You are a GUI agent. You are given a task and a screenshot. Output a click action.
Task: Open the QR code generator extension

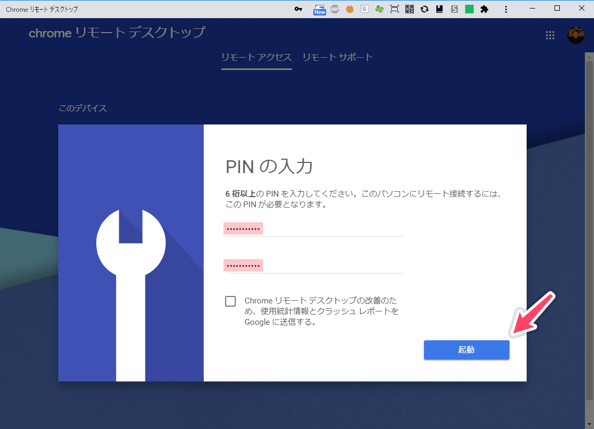click(x=410, y=9)
